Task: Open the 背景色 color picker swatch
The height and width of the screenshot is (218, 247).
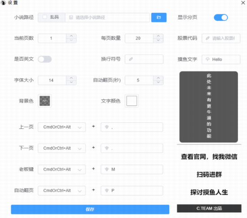Action: pos(45,101)
